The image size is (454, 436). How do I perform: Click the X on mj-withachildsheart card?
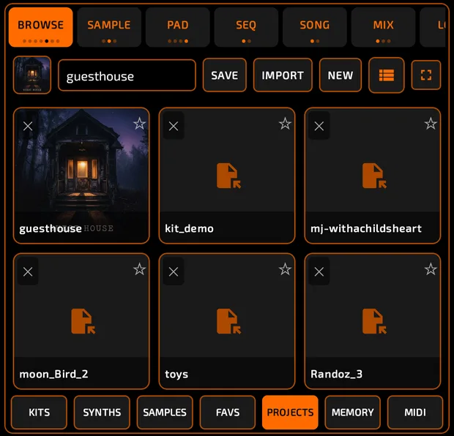tap(319, 126)
